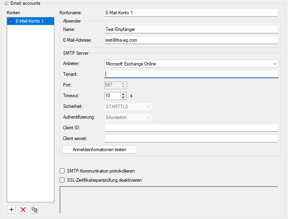Add a new email account with plus icon
The image size is (288, 219).
point(12,209)
